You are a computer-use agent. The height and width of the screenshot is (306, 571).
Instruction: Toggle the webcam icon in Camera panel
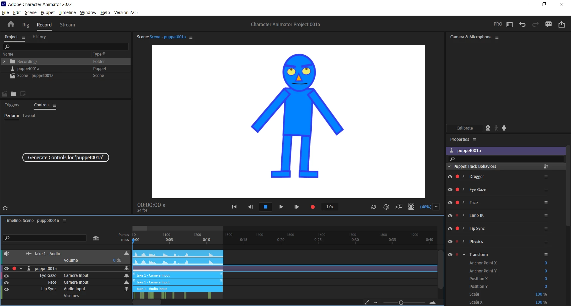coord(488,128)
